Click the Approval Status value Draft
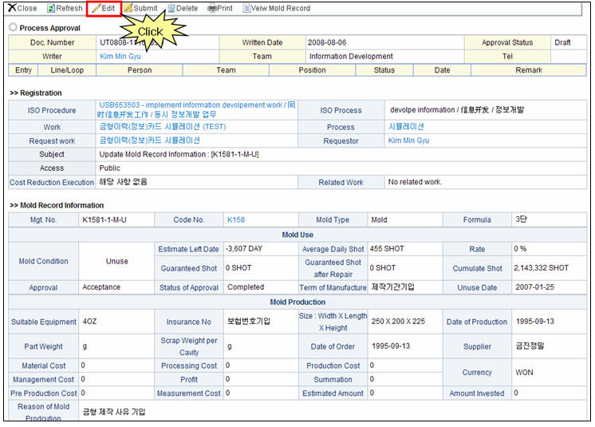 click(x=562, y=42)
